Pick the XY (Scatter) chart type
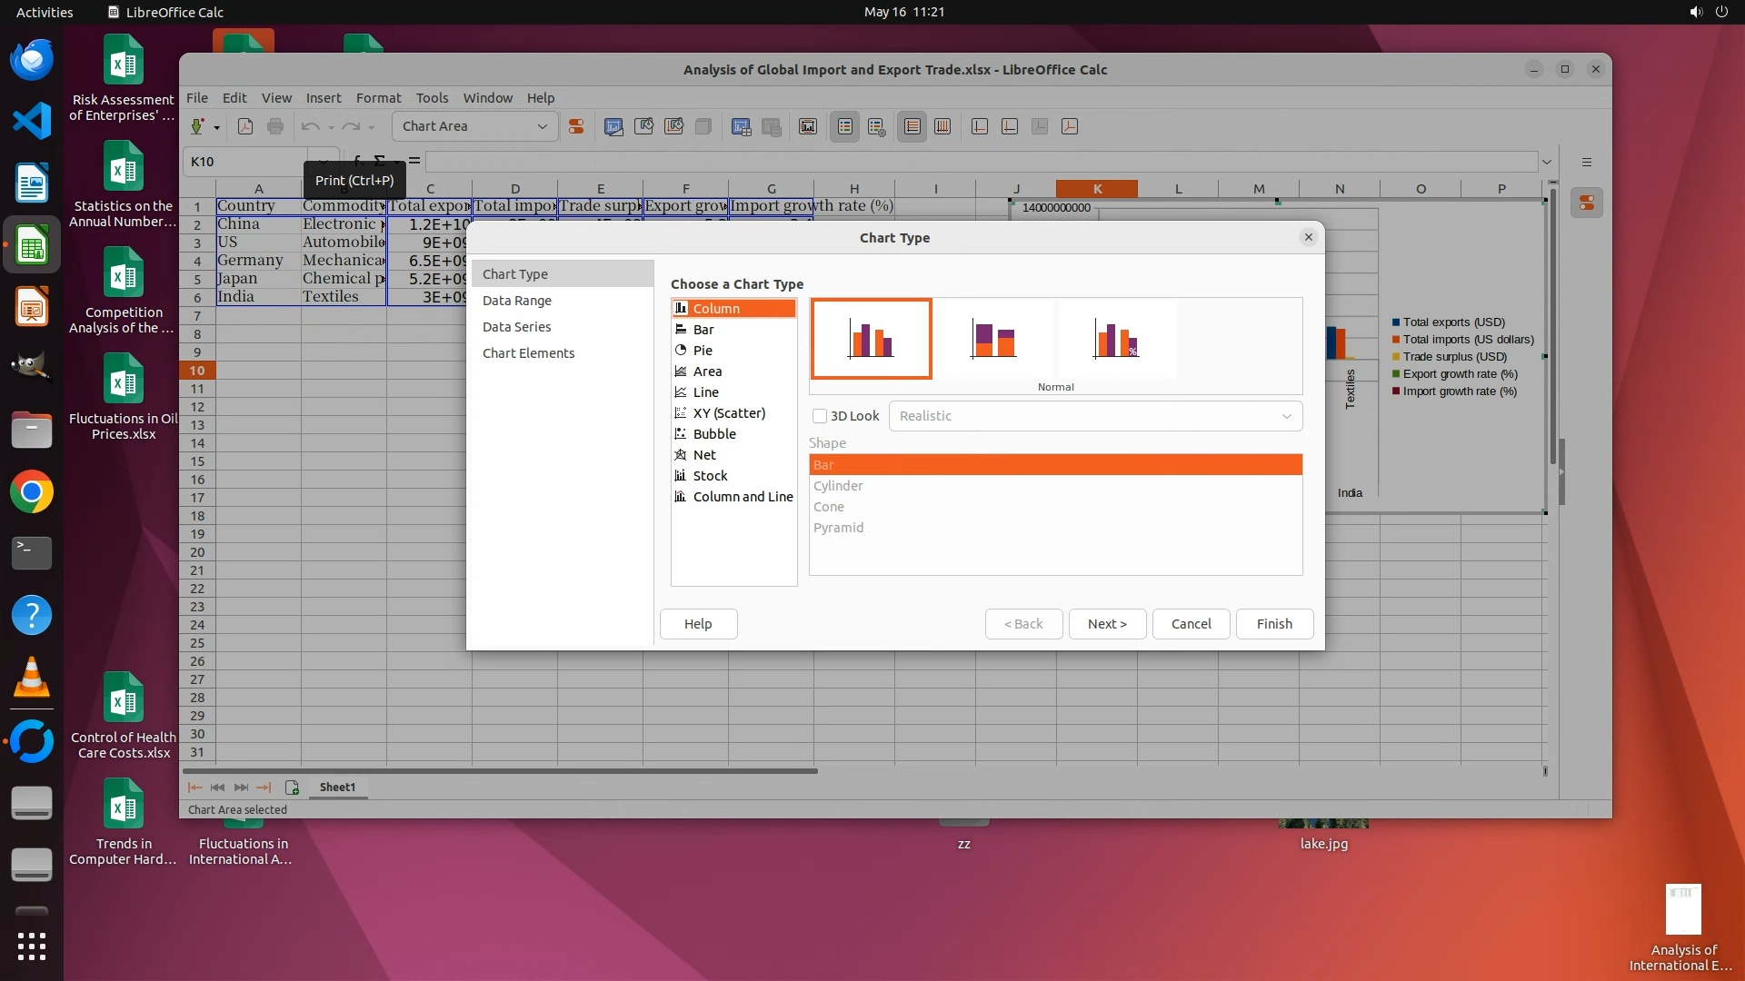The width and height of the screenshot is (1745, 981). 729,413
